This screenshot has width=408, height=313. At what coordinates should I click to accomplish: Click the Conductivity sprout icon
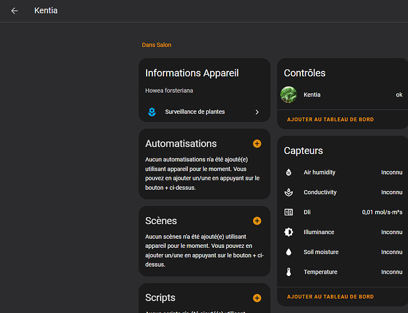tap(288, 192)
